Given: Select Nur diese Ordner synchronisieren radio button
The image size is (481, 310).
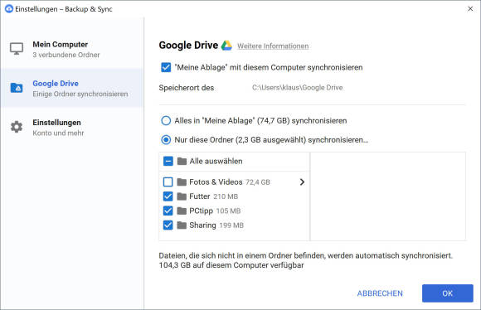Looking at the screenshot, I should coord(166,140).
